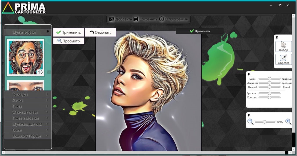Click the Сохранить floppy disk icon
297x156 pixels.
(x=136, y=19)
